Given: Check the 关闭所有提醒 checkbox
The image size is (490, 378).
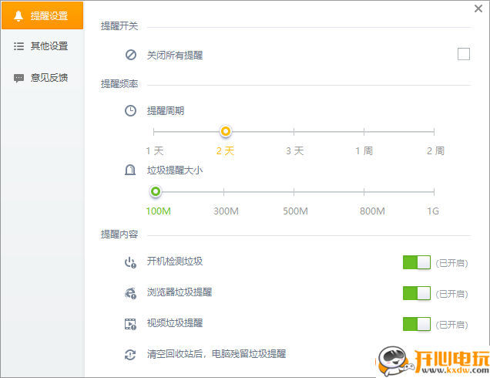Looking at the screenshot, I should coord(464,54).
